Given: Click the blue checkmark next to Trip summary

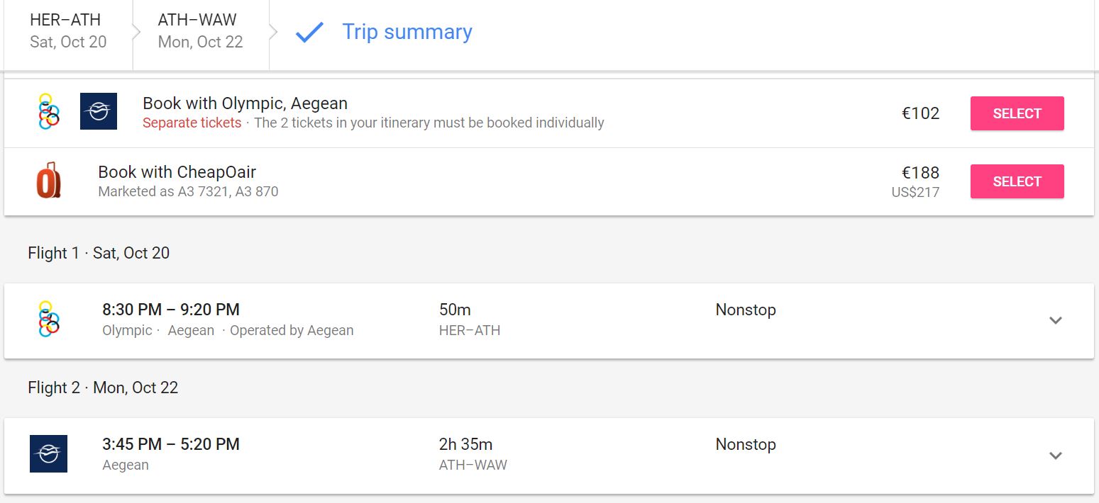Looking at the screenshot, I should pyautogui.click(x=309, y=33).
